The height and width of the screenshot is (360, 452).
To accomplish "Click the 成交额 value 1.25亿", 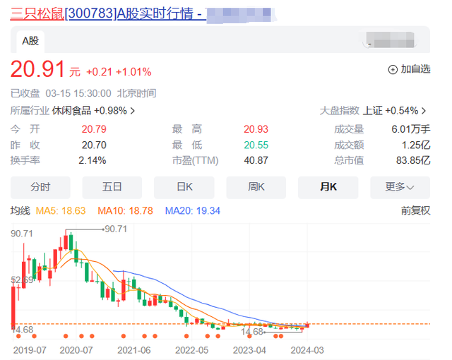I will click(x=416, y=145).
